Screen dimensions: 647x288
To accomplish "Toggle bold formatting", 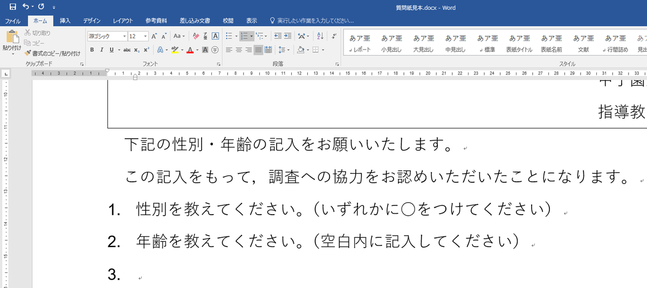I will [92, 50].
